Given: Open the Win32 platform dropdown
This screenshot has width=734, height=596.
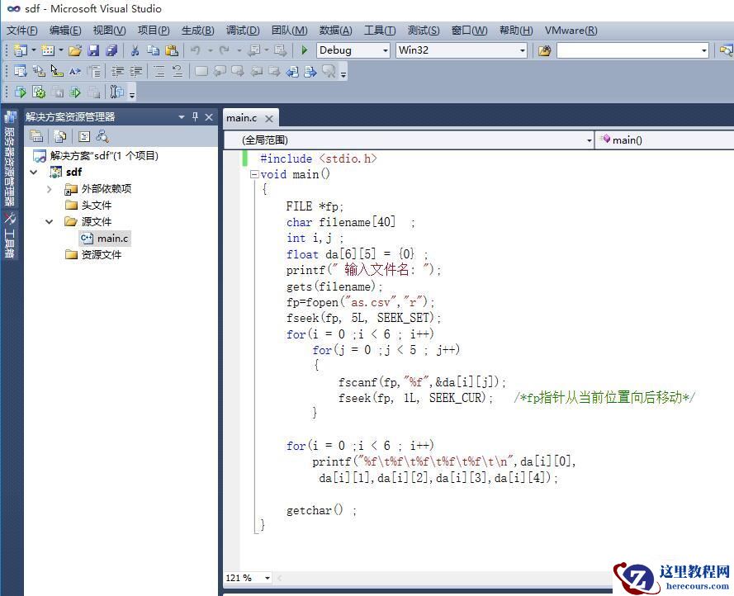Looking at the screenshot, I should [523, 50].
